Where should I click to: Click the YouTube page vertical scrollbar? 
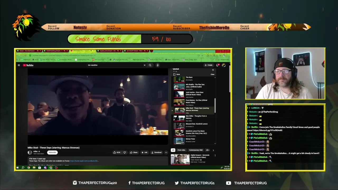(x=229, y=79)
